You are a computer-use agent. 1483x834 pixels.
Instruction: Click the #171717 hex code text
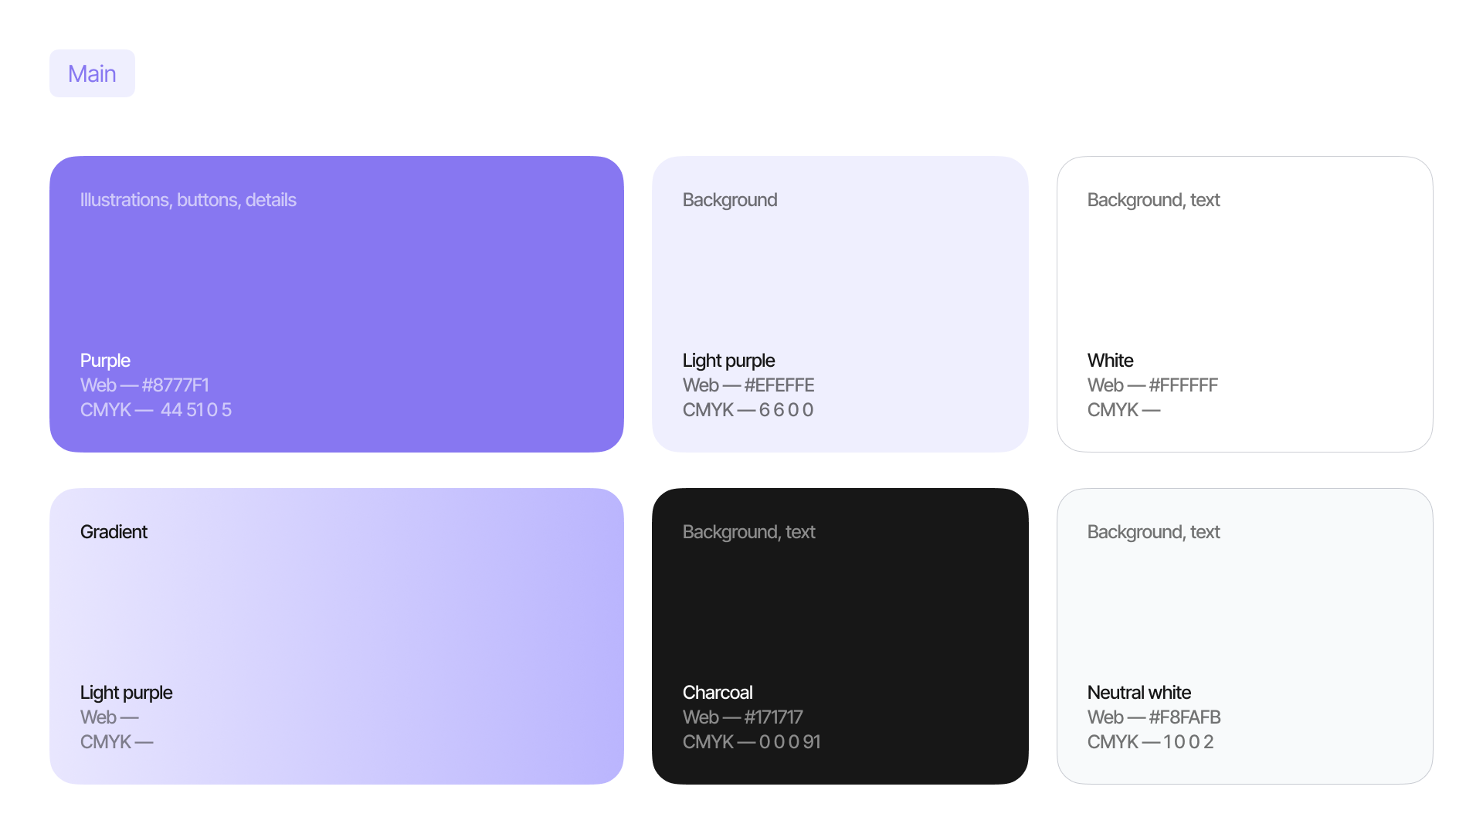[773, 717]
